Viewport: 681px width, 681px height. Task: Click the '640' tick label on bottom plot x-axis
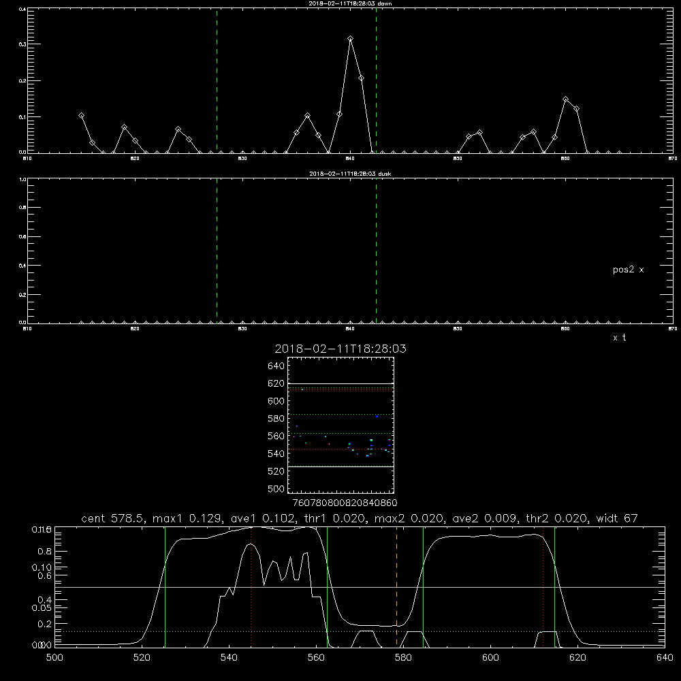[x=665, y=658]
